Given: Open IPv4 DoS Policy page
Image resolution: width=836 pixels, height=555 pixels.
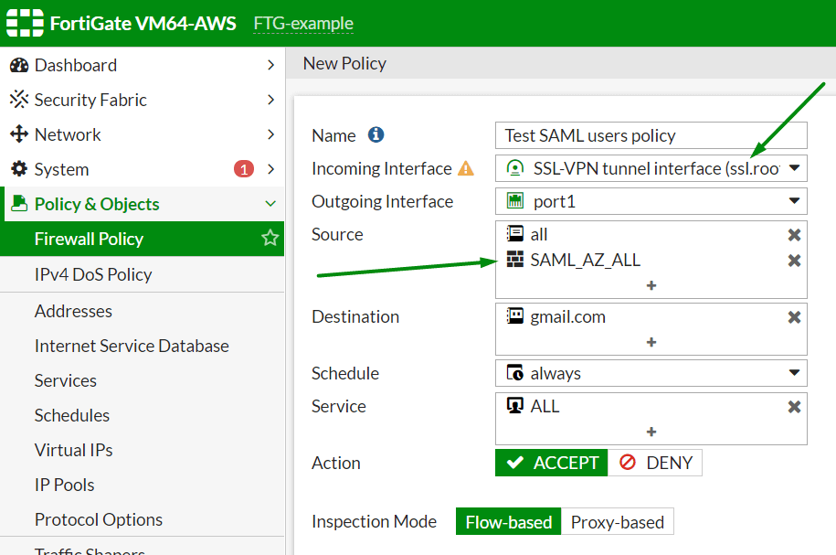Looking at the screenshot, I should (95, 275).
